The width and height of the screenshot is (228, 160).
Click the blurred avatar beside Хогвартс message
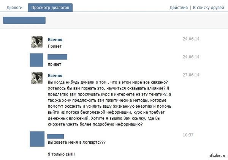(37, 139)
